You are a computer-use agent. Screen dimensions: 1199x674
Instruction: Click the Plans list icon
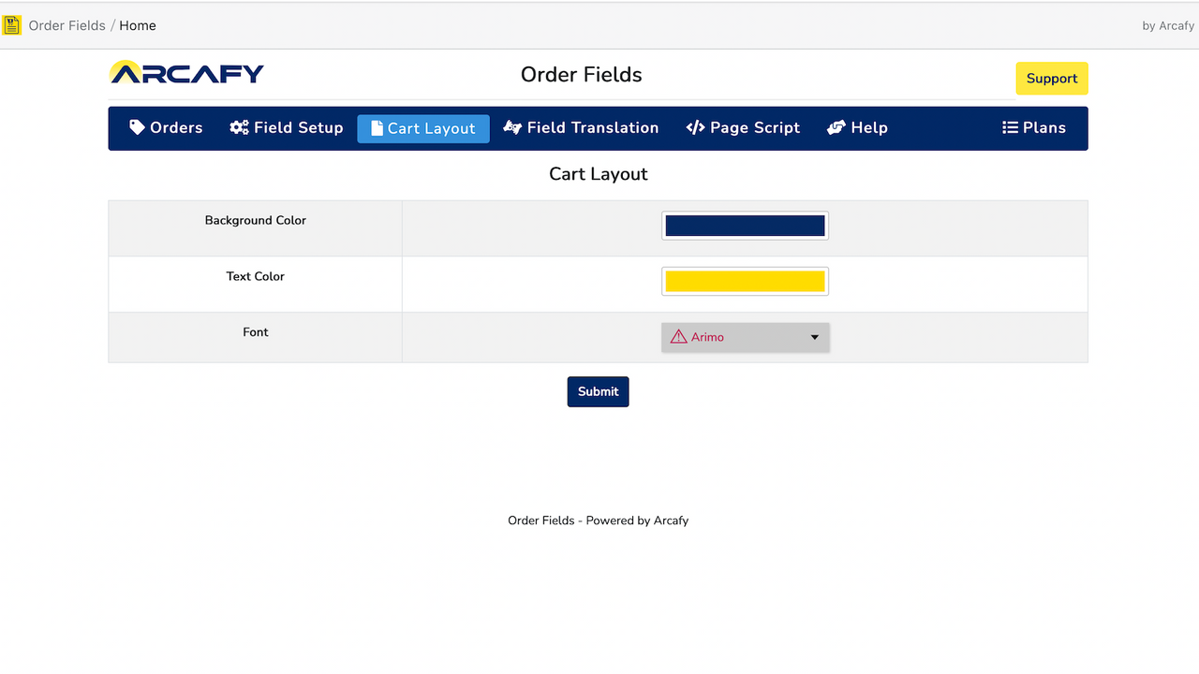(1010, 127)
